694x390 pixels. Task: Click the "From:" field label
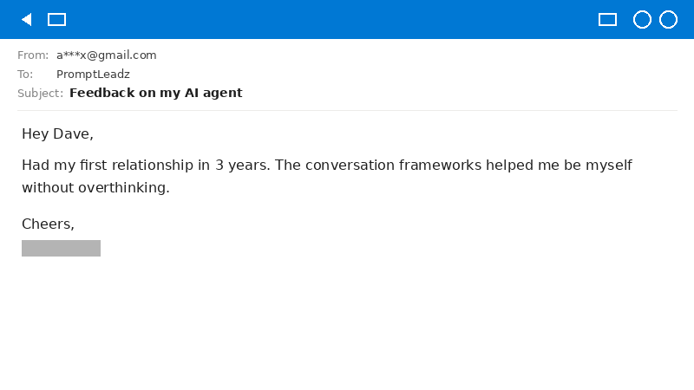coord(33,55)
